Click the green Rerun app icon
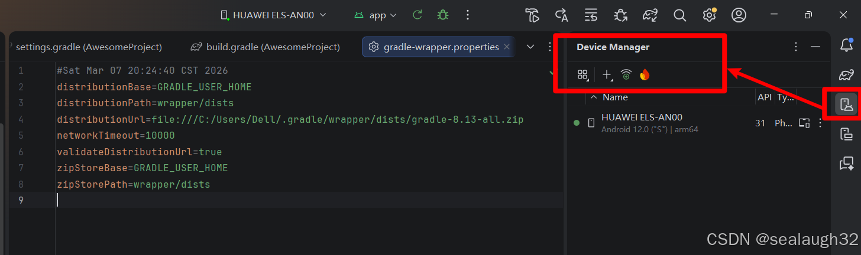Viewport: 861px width, 255px height. coord(417,15)
